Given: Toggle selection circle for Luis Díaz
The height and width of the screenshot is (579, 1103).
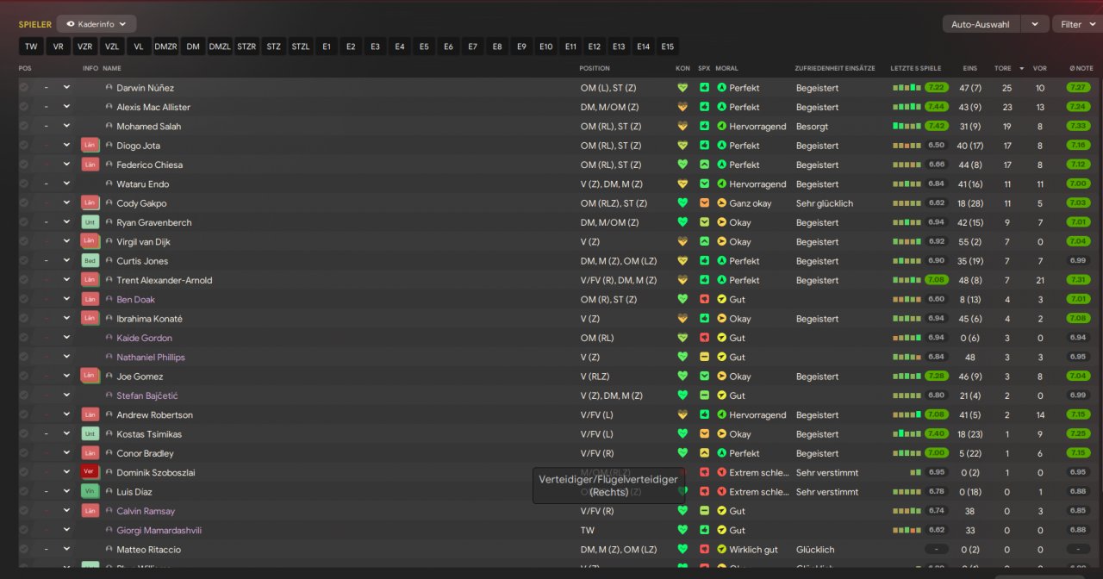Looking at the screenshot, I should (24, 492).
